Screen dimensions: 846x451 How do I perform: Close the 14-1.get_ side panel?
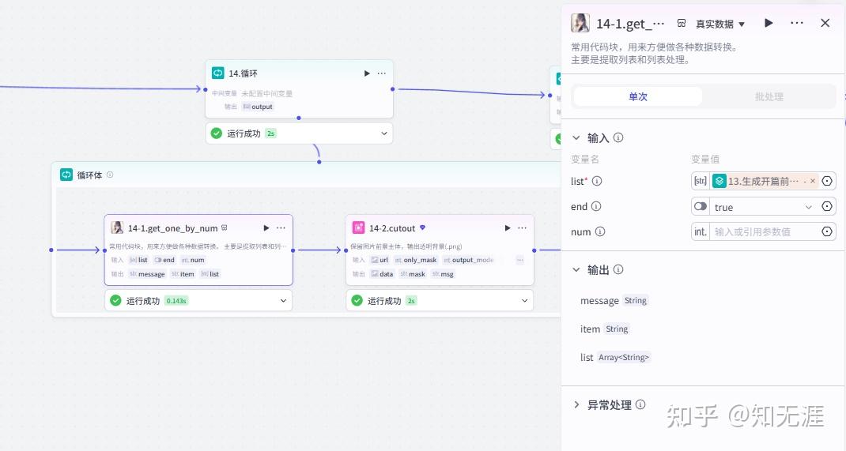click(825, 23)
